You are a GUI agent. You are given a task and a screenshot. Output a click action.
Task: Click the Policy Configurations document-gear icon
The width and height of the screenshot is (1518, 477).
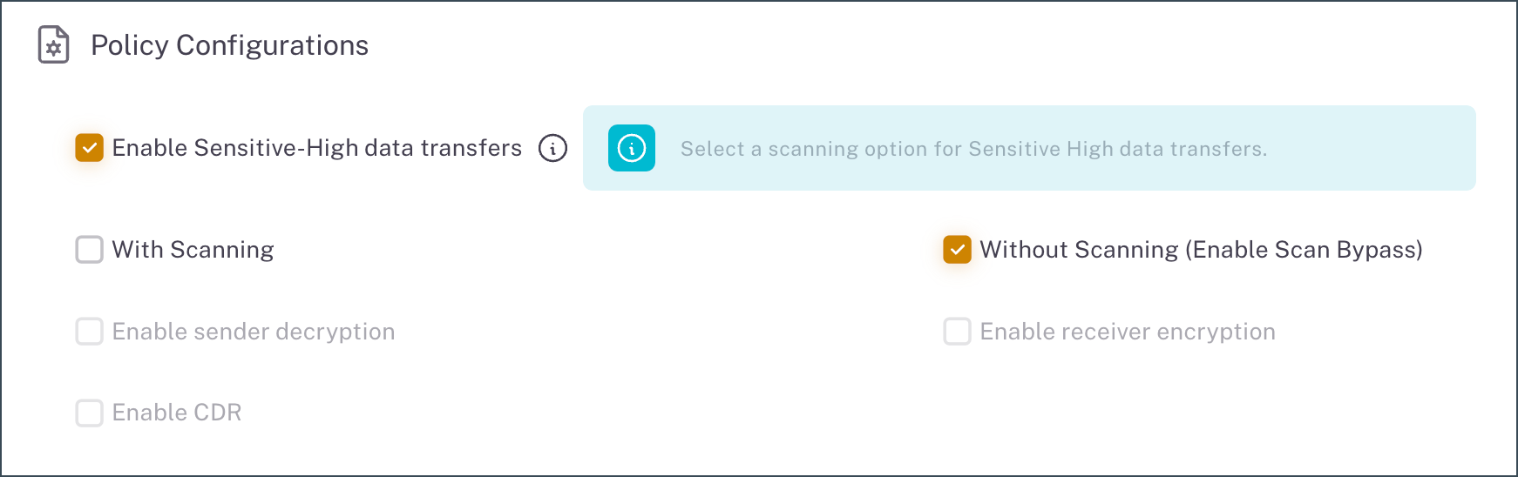(53, 45)
